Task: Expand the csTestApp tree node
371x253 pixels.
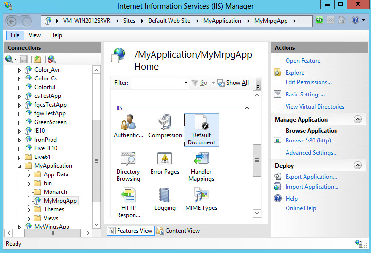Action: click(19, 96)
